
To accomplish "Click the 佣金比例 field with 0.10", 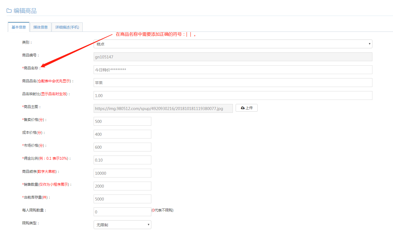I will tap(122, 160).
